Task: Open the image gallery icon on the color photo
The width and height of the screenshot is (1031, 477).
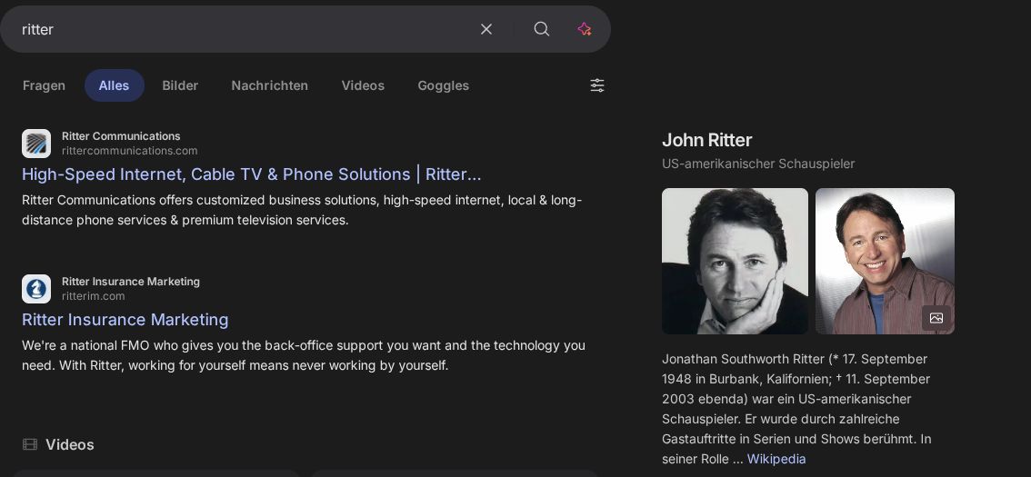Action: (x=936, y=318)
